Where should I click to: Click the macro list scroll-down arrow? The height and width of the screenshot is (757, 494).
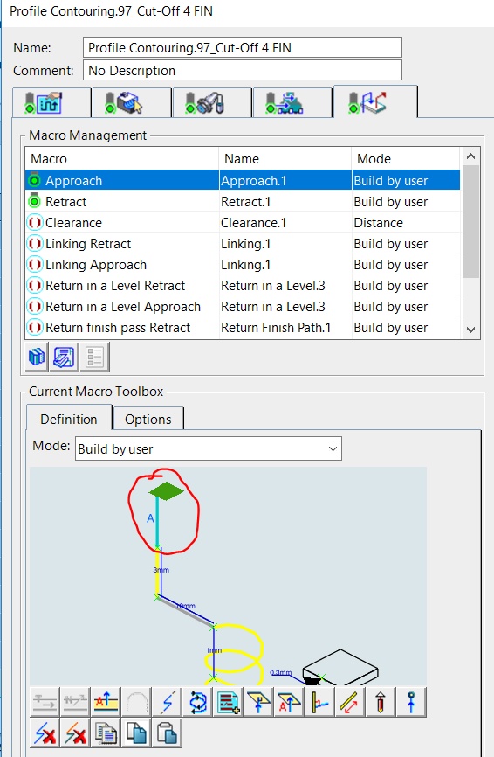tap(470, 330)
